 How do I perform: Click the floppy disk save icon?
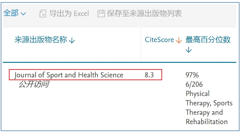101,14
